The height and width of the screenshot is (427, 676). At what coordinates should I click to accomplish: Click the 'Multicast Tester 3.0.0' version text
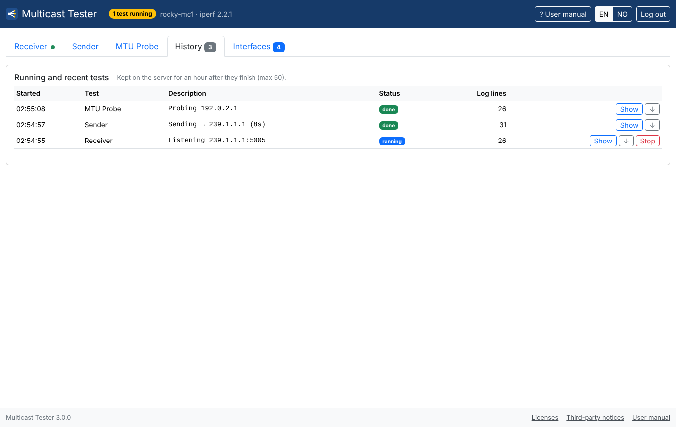38,418
